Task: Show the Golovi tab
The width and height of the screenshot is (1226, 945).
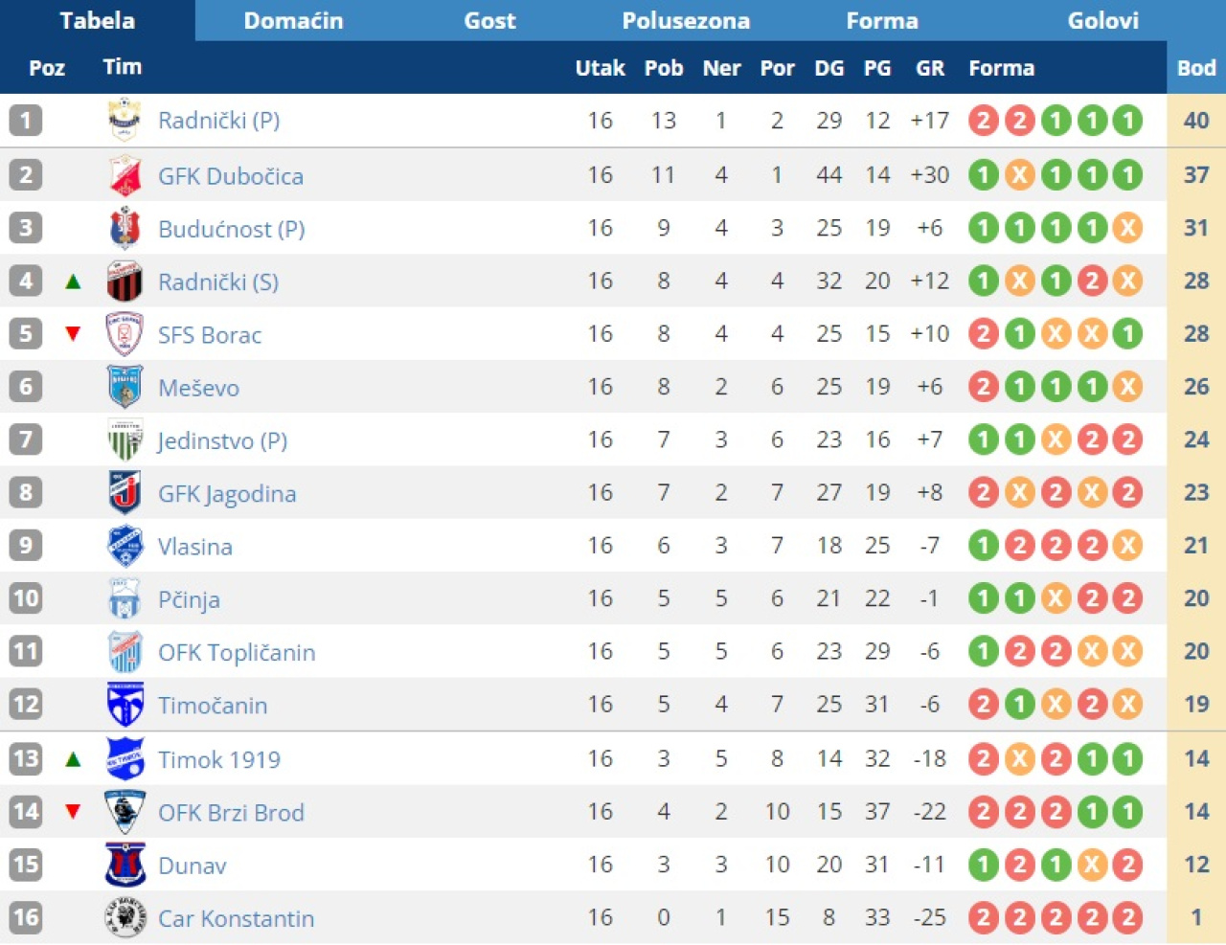Action: pos(1102,20)
